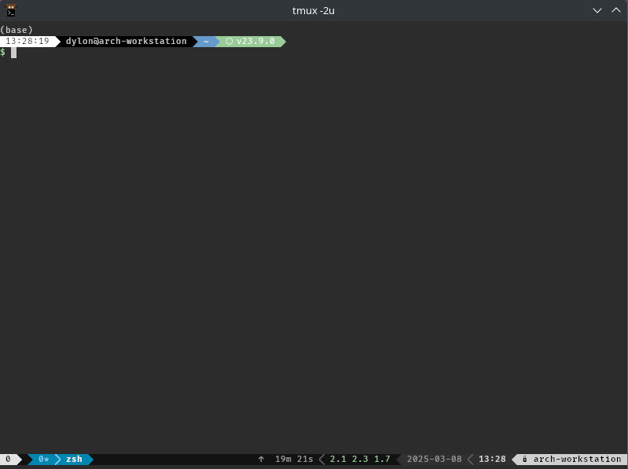Click the green '$' prompt symbol
The height and width of the screenshot is (469, 628).
(x=3, y=53)
